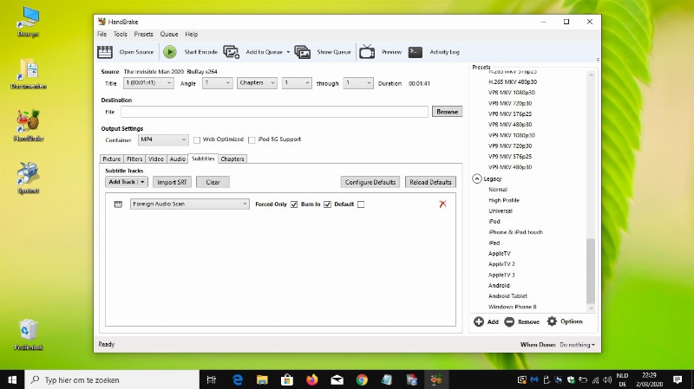Remove subtitle track with red X
Screen dimensions: 694x389
[x=442, y=204]
